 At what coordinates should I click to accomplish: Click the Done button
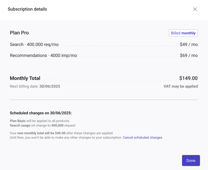pos(191,160)
